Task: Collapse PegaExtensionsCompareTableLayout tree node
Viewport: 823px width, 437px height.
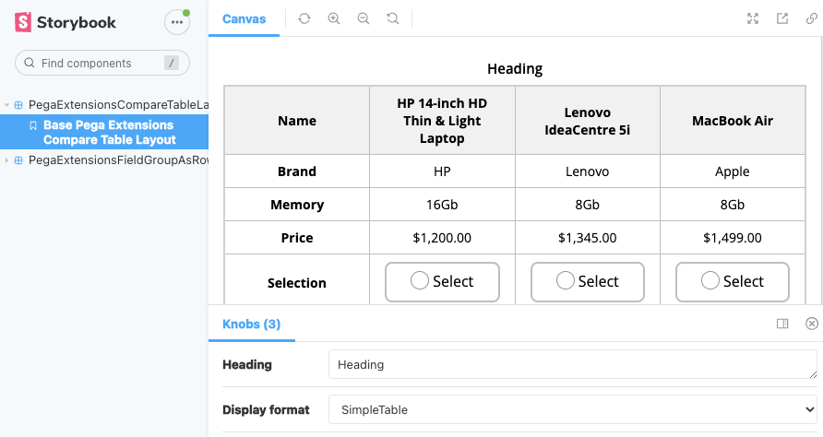Action: (7, 105)
